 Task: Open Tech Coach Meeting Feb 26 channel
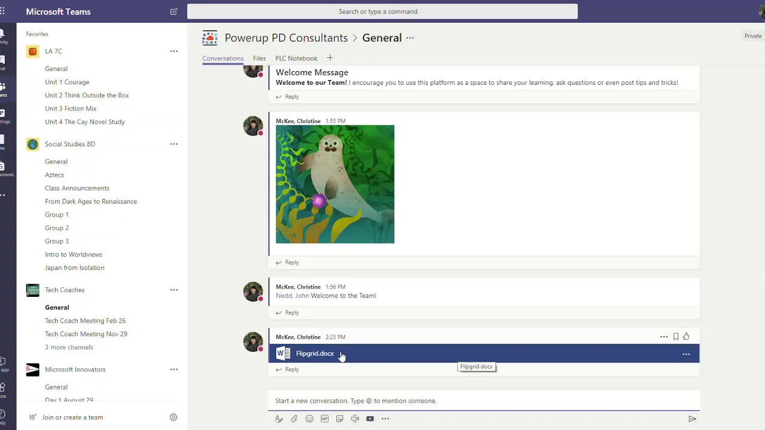pyautogui.click(x=85, y=321)
